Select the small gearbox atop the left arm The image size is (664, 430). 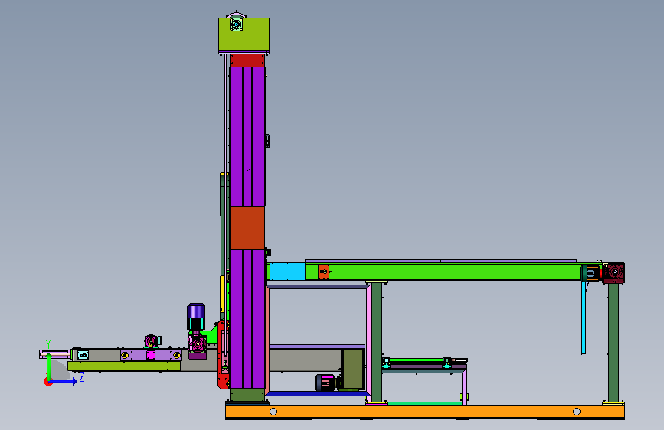tap(152, 341)
